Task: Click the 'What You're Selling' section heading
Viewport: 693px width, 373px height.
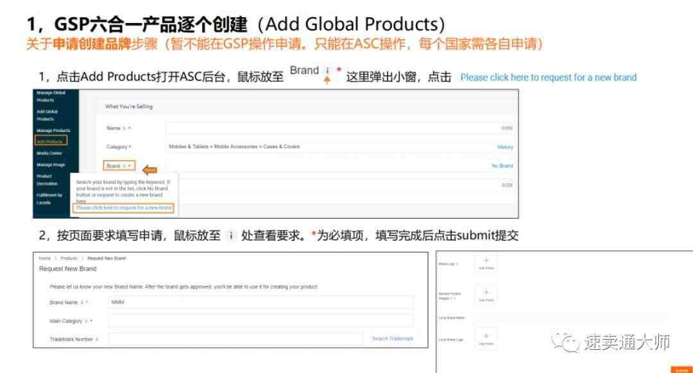Action: 129,106
